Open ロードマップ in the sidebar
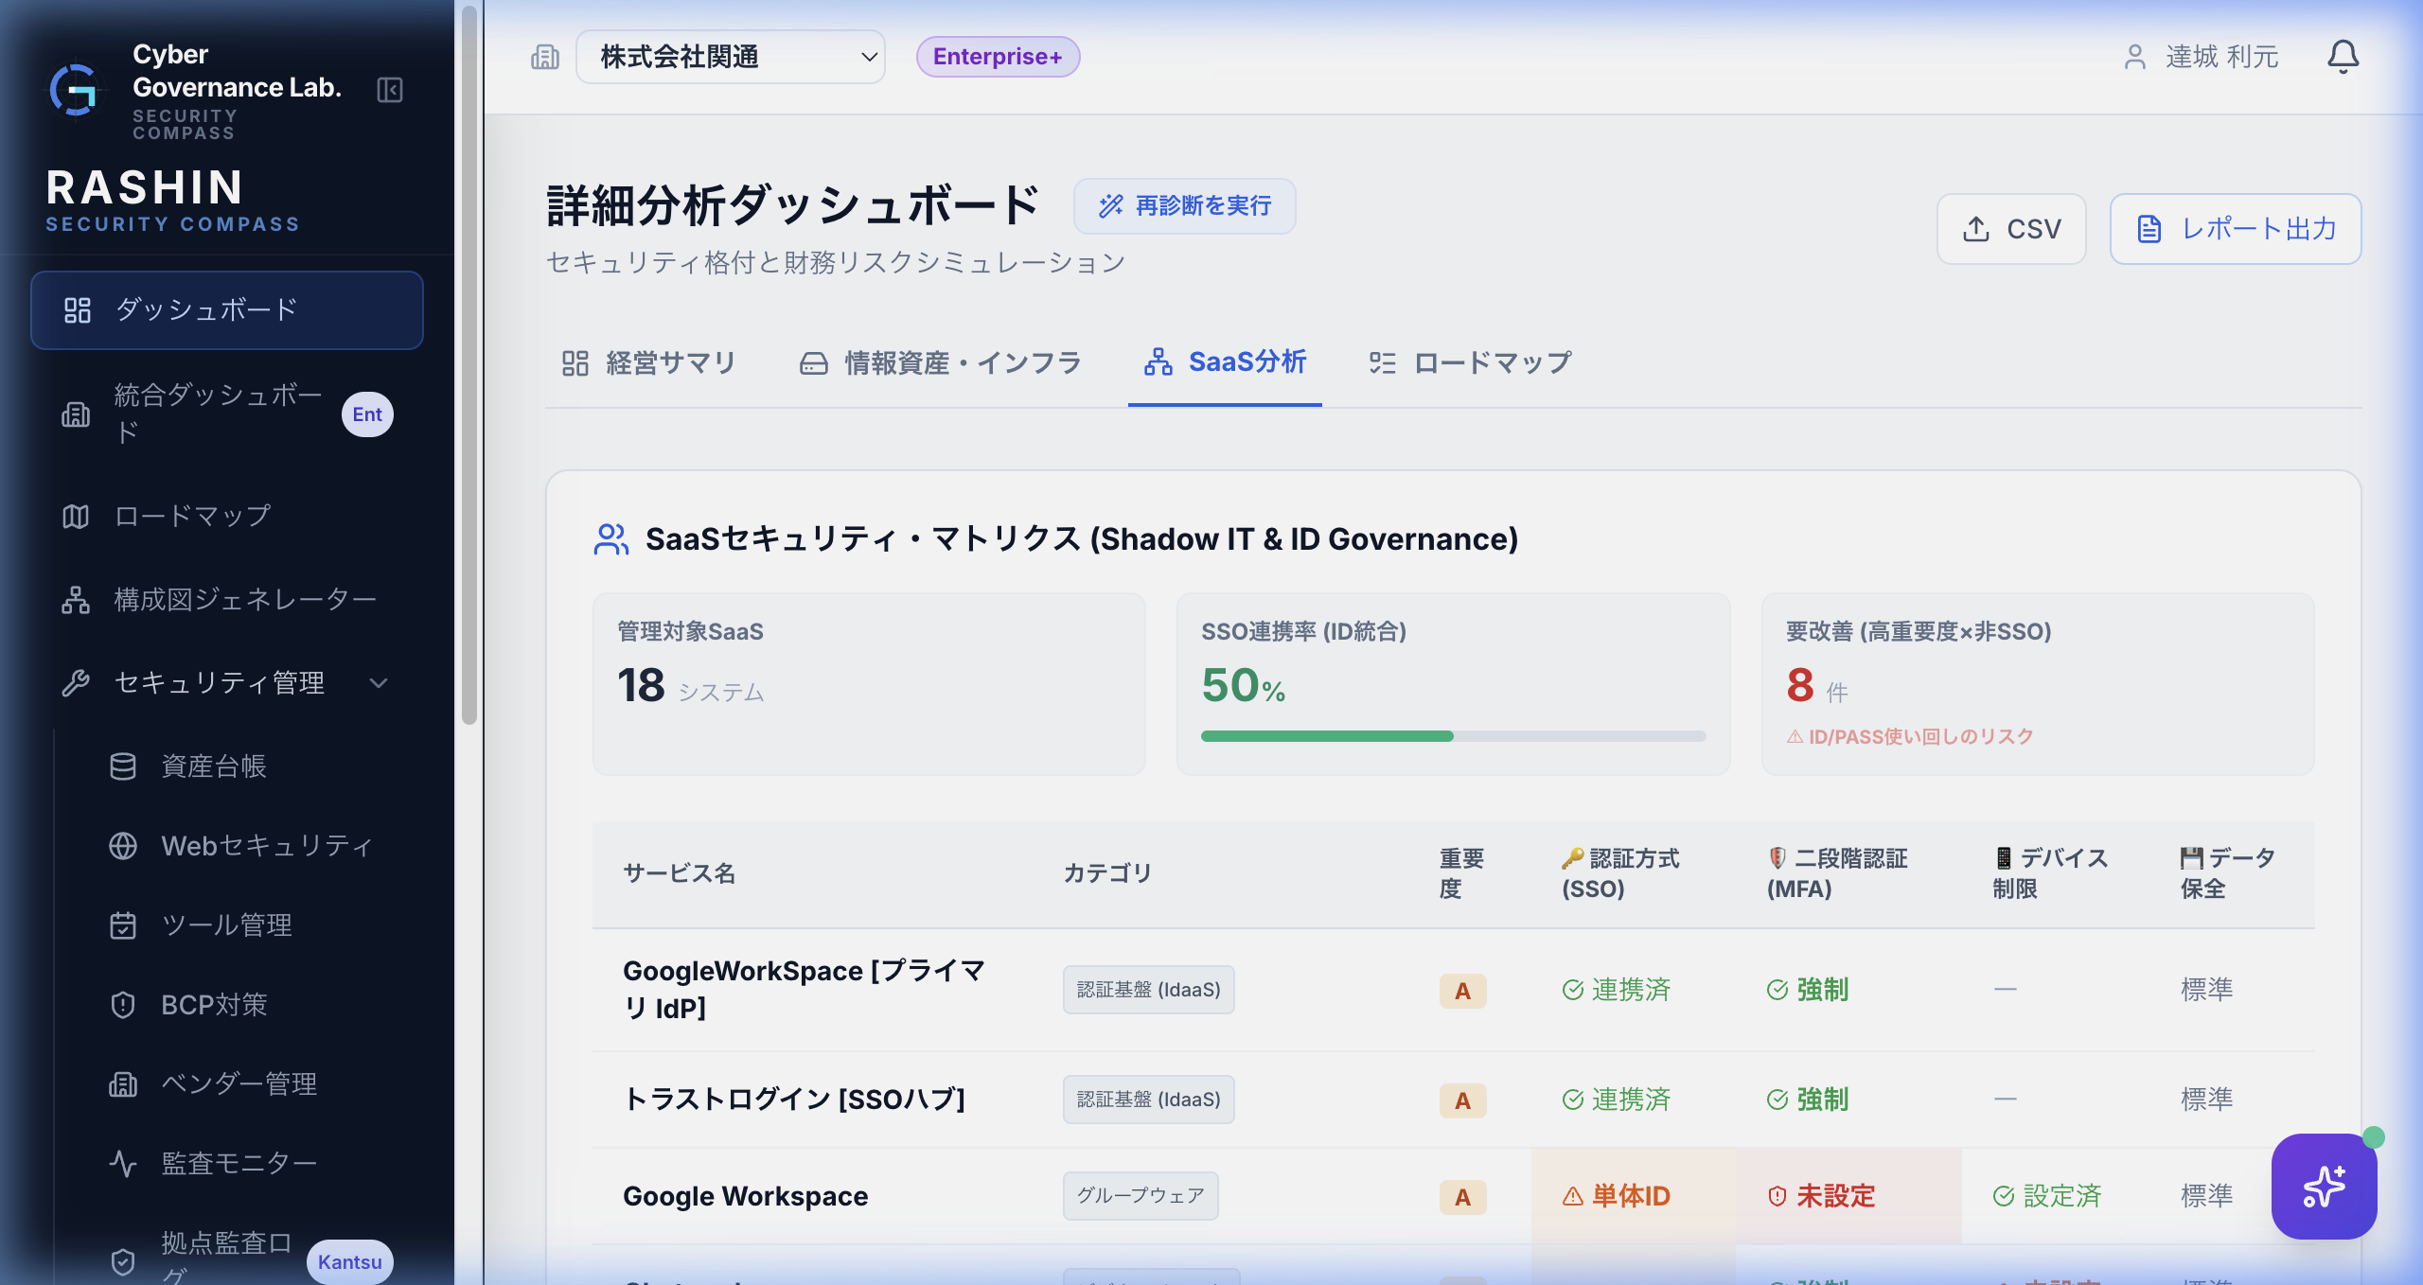2423x1285 pixels. coord(227,517)
